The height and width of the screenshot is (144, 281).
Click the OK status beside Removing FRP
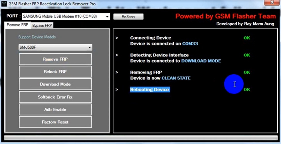(247, 72)
